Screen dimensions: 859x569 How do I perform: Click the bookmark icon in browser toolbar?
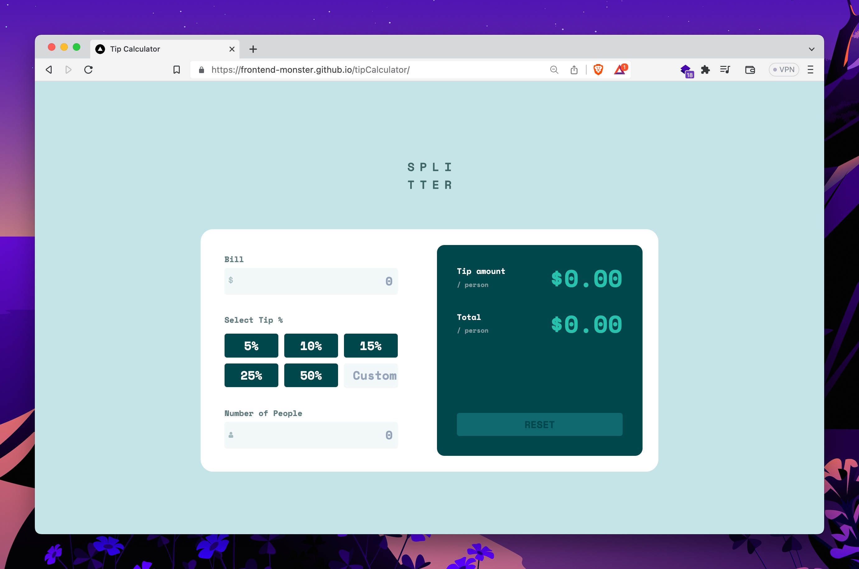[x=177, y=69]
